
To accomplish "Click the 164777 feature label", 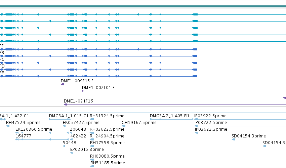I will click(24, 136).
